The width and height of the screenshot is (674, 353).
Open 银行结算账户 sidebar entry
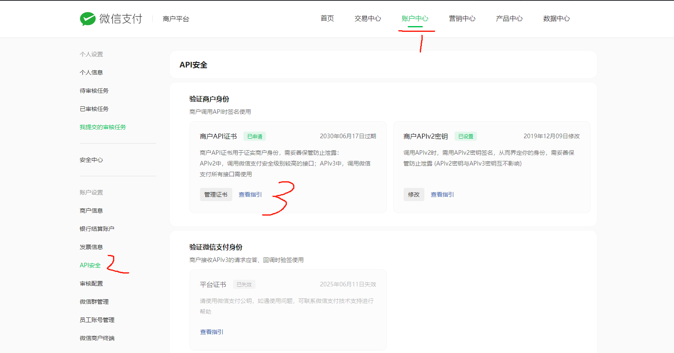[x=97, y=229]
